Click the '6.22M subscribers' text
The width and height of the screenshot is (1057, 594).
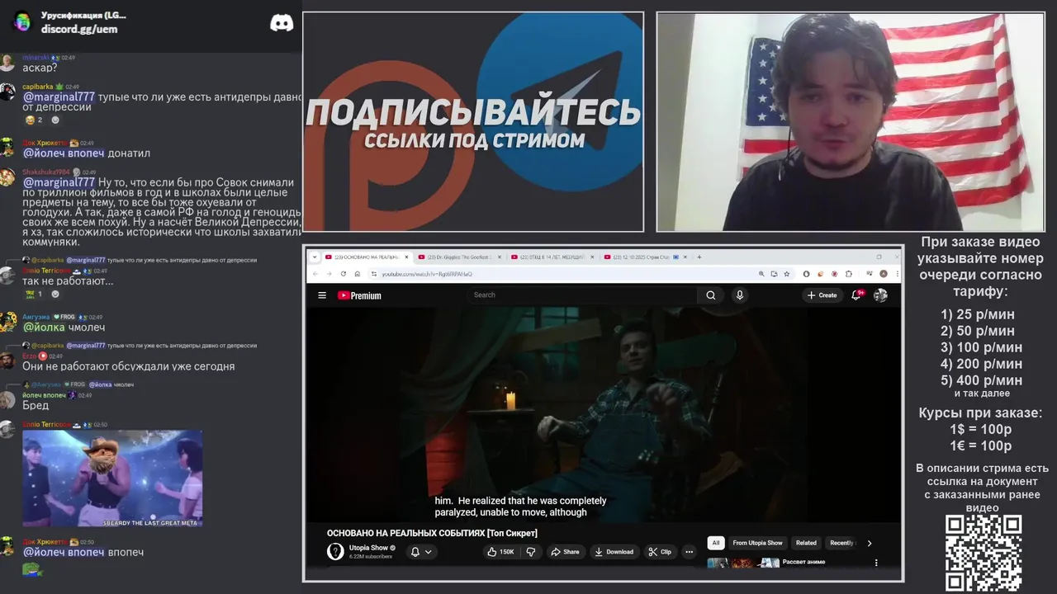click(371, 557)
